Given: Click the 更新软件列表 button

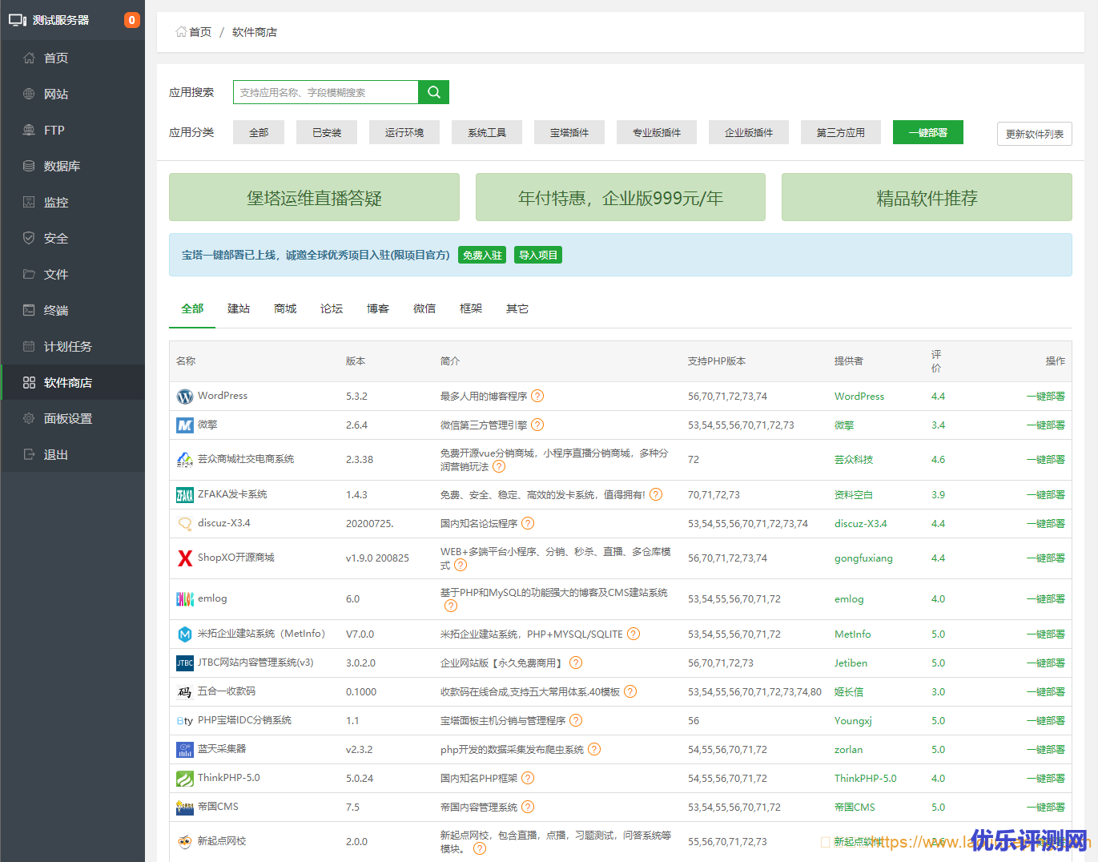Looking at the screenshot, I should click(x=1035, y=134).
